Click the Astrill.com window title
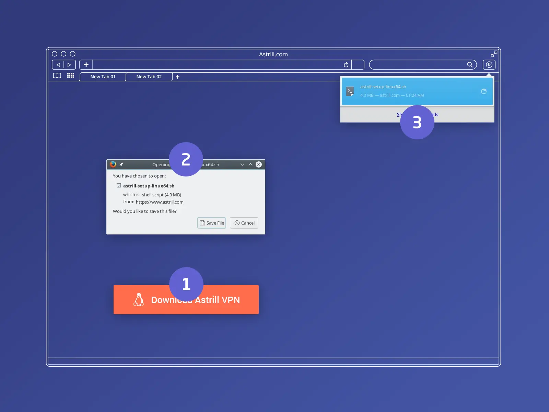Image resolution: width=549 pixels, height=412 pixels. coord(273,54)
